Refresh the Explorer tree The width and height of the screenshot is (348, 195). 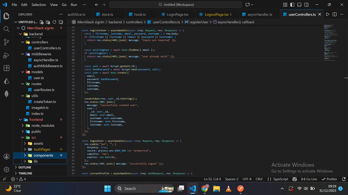tap(55, 22)
